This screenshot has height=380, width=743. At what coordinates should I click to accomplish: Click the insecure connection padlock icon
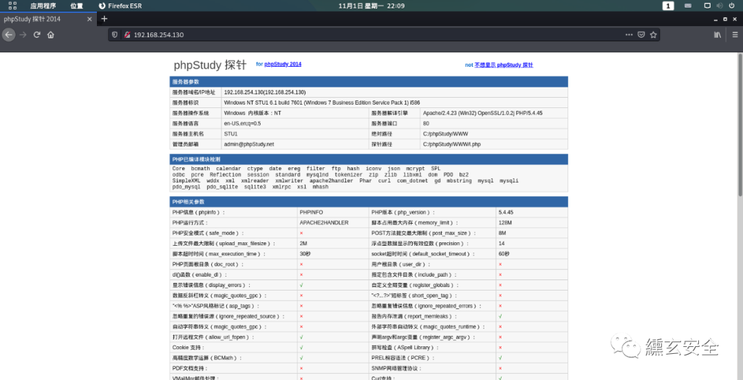127,34
